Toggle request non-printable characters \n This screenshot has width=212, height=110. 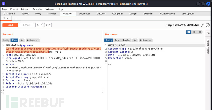(x=22, y=40)
